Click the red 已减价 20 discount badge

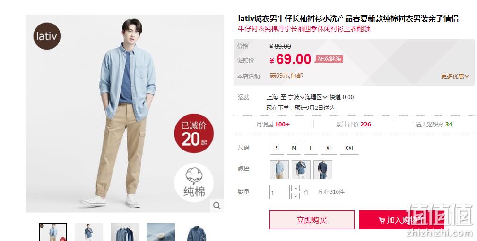click(194, 133)
